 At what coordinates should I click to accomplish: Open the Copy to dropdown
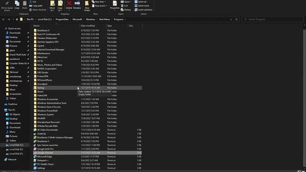(x=60, y=6)
